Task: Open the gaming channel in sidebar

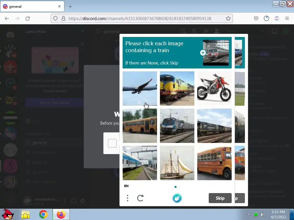Action: tap(40, 162)
